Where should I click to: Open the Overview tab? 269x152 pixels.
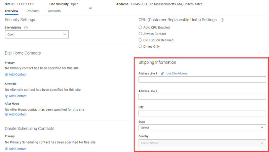coord(12,11)
